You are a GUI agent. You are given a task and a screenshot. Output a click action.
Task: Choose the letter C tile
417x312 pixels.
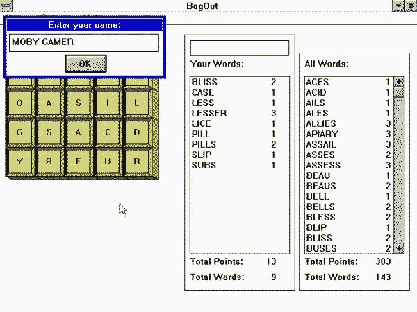(108, 132)
